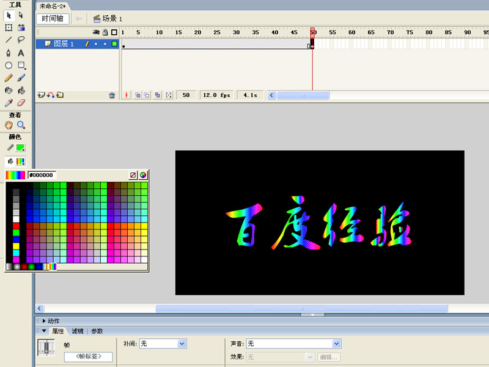The image size is (489, 367).
Task: Select the Pencil tool
Action: (x=9, y=78)
